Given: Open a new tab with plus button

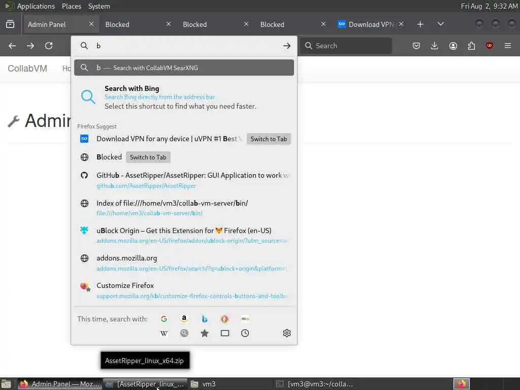Looking at the screenshot, I should click(420, 24).
